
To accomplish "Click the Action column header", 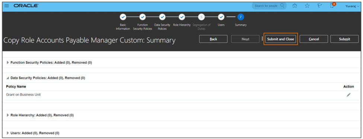I will (x=348, y=87).
